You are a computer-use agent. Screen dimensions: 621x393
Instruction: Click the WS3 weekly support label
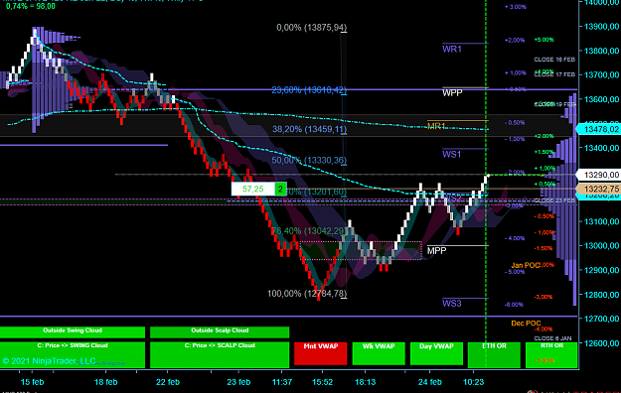coord(452,304)
